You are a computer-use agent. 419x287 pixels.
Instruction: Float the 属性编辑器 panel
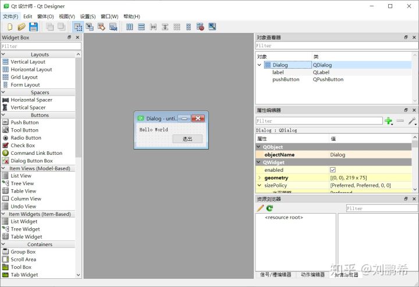(x=406, y=110)
